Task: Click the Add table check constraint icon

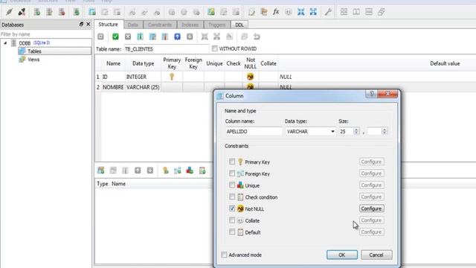Action: coord(202,170)
